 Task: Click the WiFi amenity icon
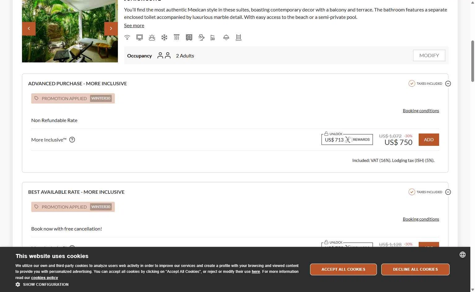click(x=127, y=37)
